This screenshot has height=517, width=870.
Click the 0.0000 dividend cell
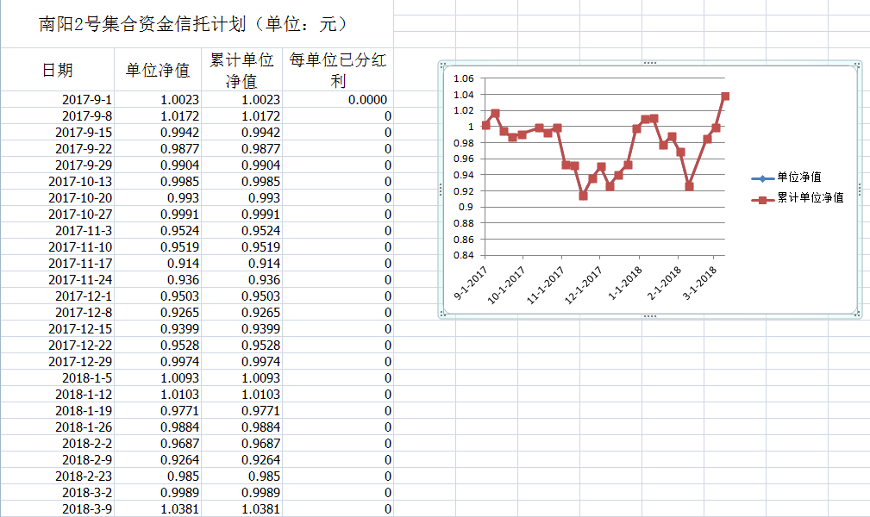[x=366, y=100]
